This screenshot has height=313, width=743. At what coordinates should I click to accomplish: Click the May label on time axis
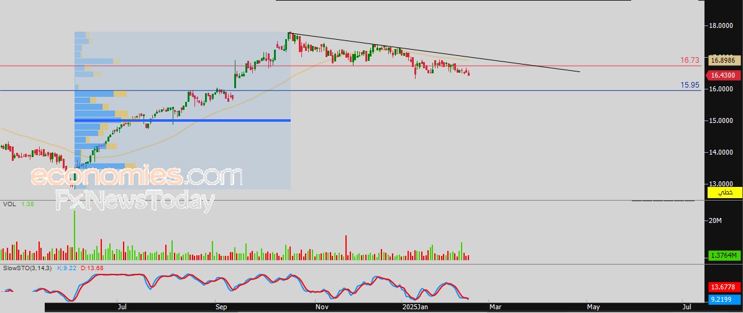tap(593, 307)
